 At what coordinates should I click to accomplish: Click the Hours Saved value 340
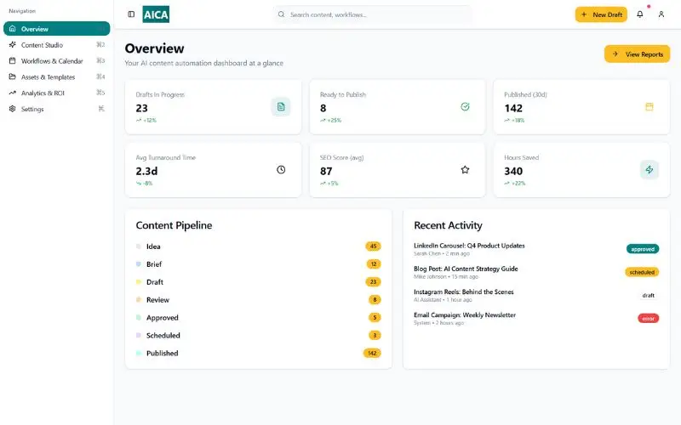coord(513,171)
